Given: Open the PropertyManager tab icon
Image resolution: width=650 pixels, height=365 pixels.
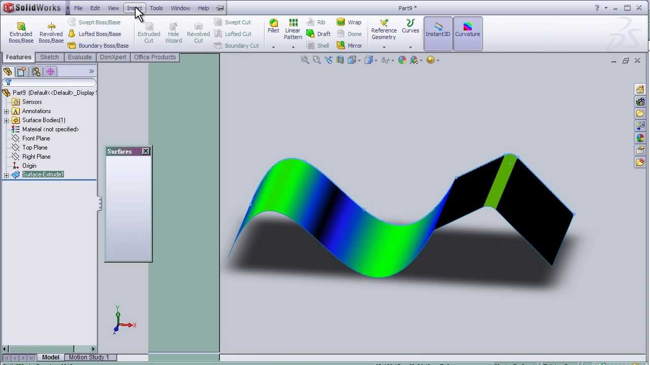Looking at the screenshot, I should 21,71.
